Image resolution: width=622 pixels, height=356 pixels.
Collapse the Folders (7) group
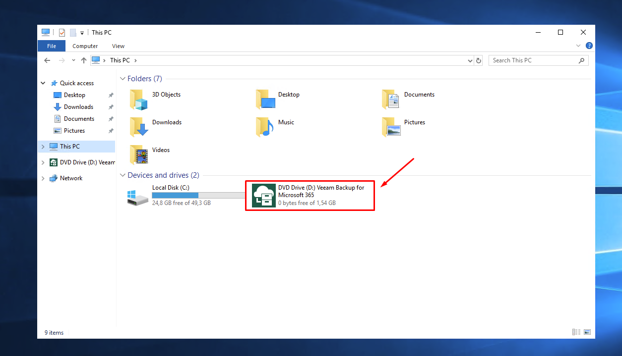coord(123,79)
